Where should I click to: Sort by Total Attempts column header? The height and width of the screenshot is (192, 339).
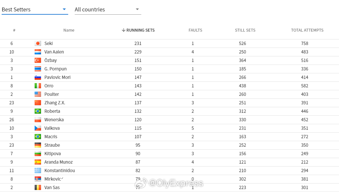307,30
